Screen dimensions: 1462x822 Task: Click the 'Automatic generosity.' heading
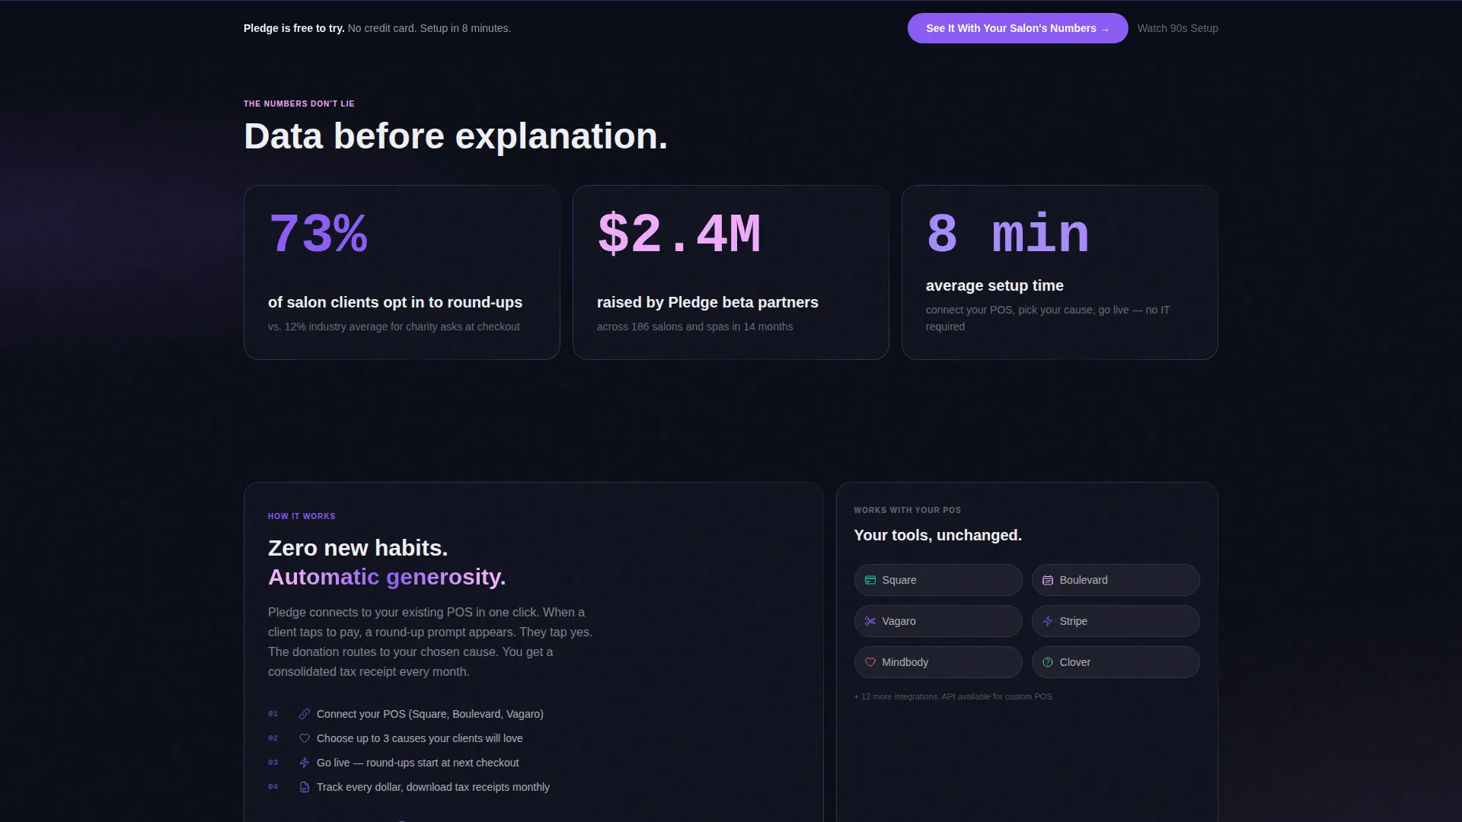click(x=387, y=577)
